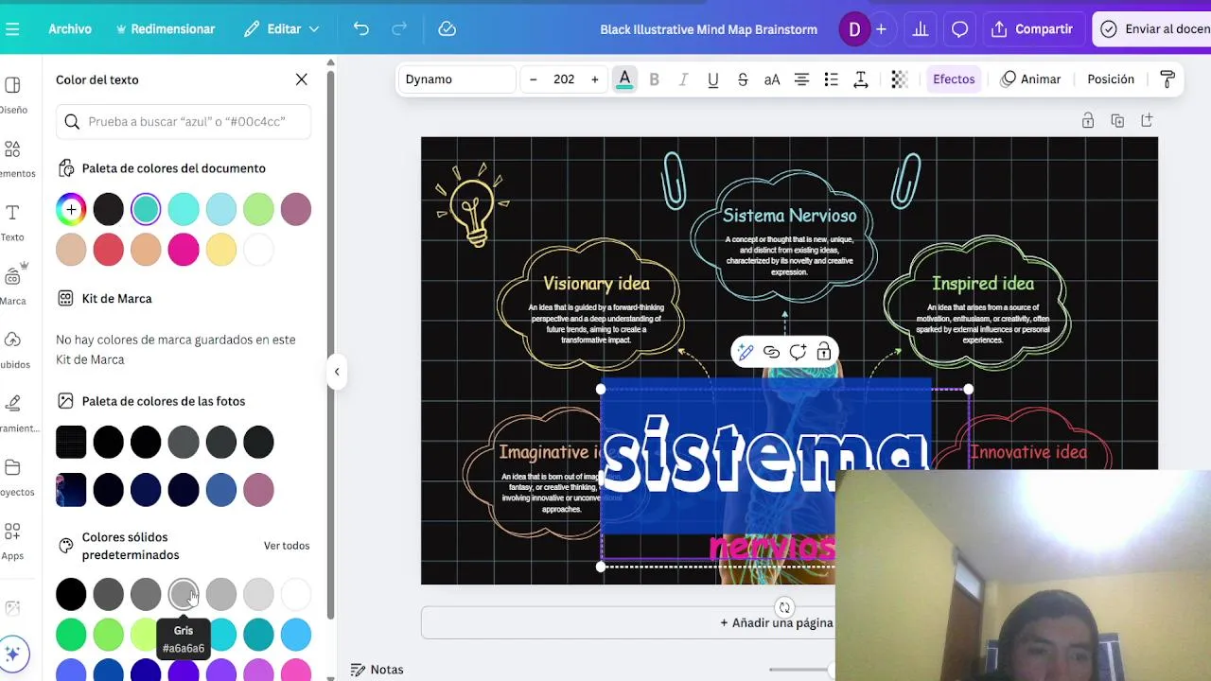Click Magic edit icon in floating toolbar
Screen dimensions: 1211x681
tap(746, 353)
